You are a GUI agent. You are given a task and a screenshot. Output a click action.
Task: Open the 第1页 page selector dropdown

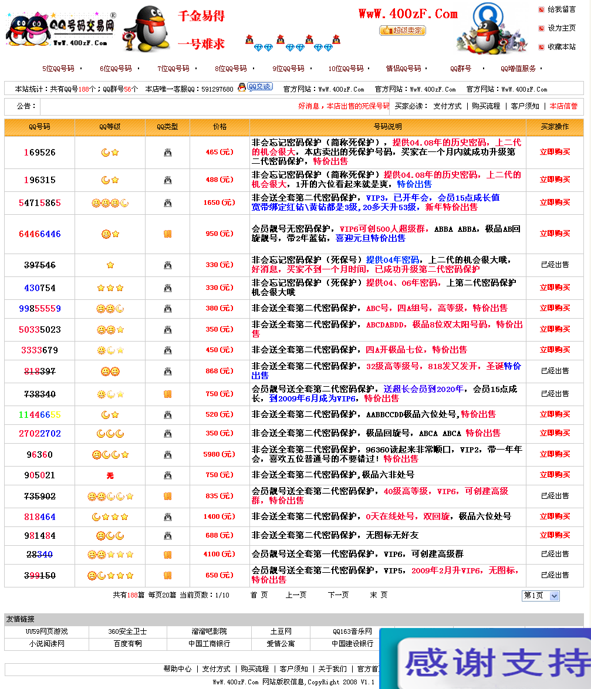pos(541,596)
